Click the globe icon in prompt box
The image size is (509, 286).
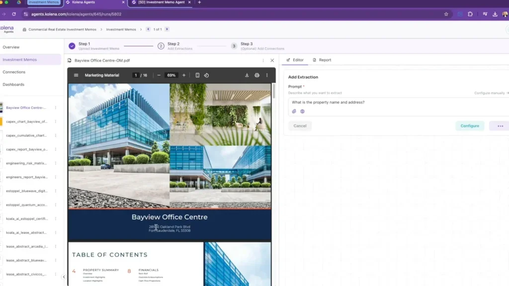click(x=302, y=111)
